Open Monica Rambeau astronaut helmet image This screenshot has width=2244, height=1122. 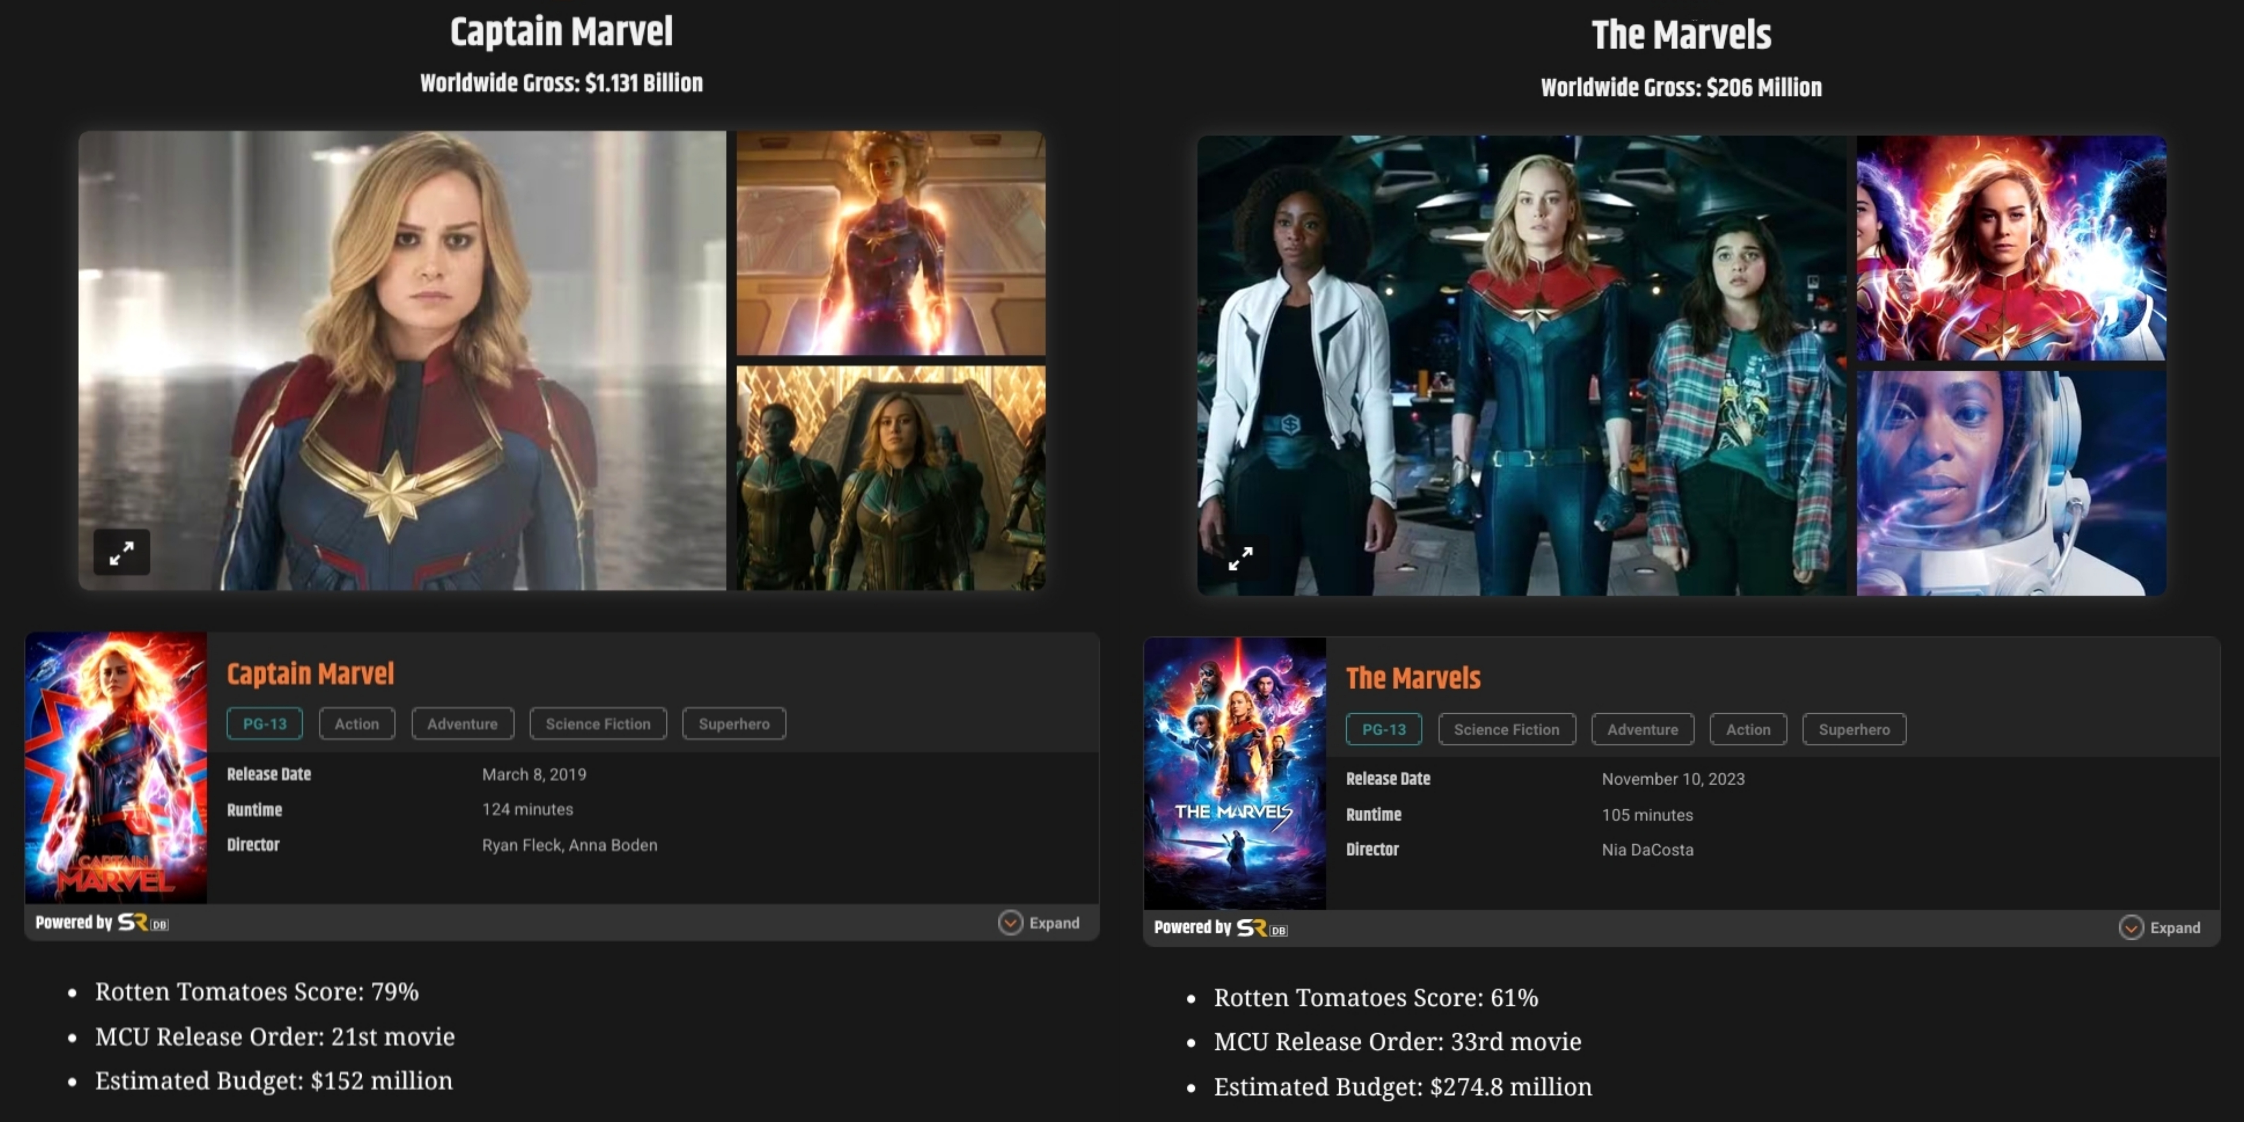click(2011, 484)
